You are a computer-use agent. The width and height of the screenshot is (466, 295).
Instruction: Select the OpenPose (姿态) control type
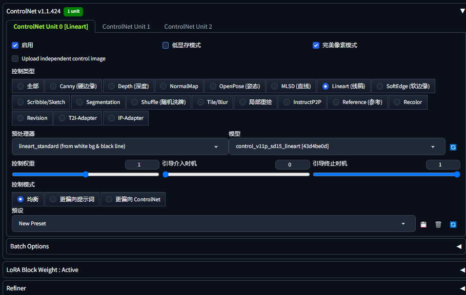(234, 86)
